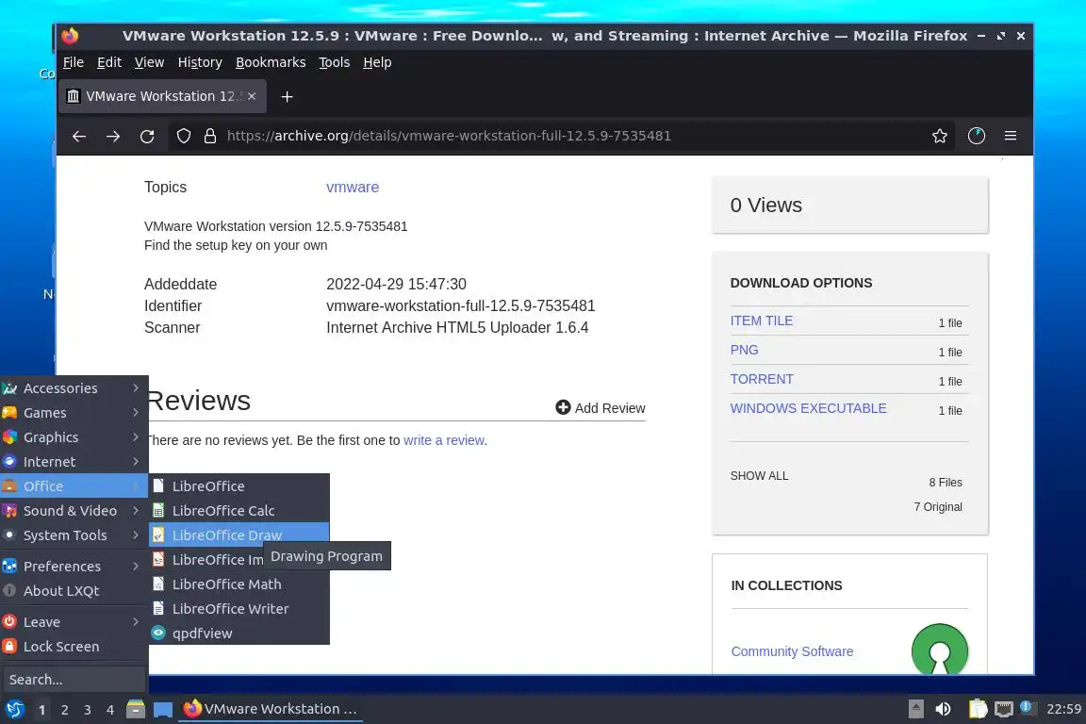Select the Office menu category
This screenshot has height=724, width=1086.
coord(74,486)
